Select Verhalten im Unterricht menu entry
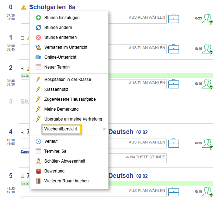Viewport: 217px width, 199px height. point(66,47)
